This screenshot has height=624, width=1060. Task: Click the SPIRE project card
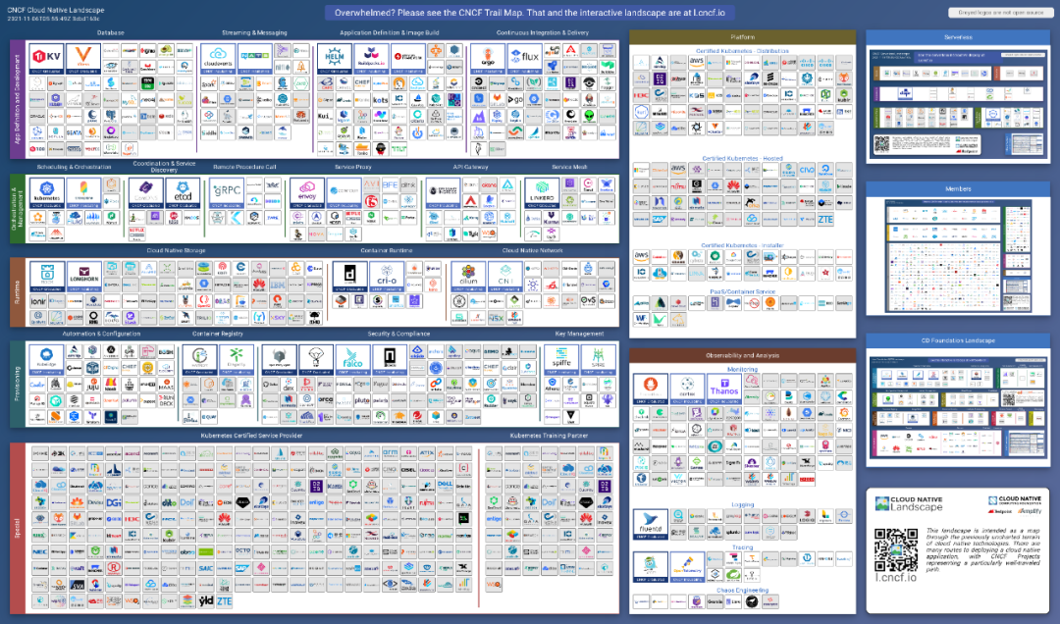point(599,360)
